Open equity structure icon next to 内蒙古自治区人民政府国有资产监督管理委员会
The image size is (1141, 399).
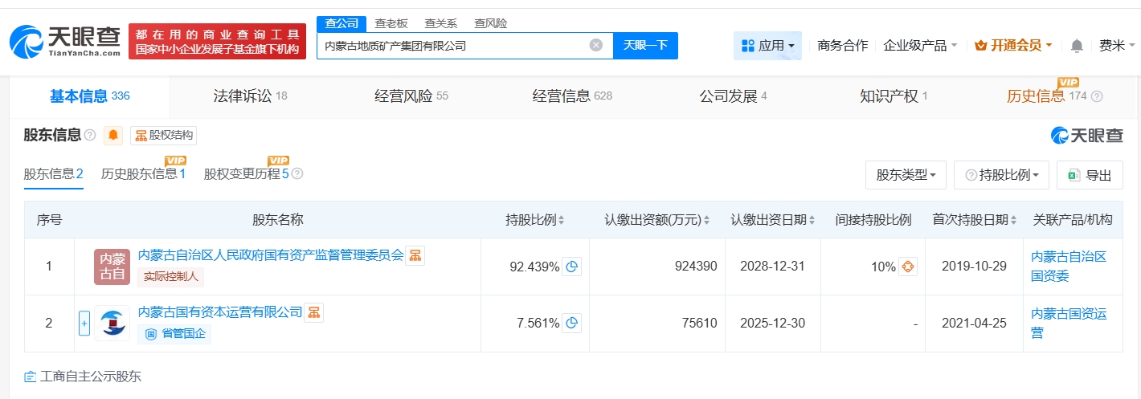pyautogui.click(x=415, y=256)
